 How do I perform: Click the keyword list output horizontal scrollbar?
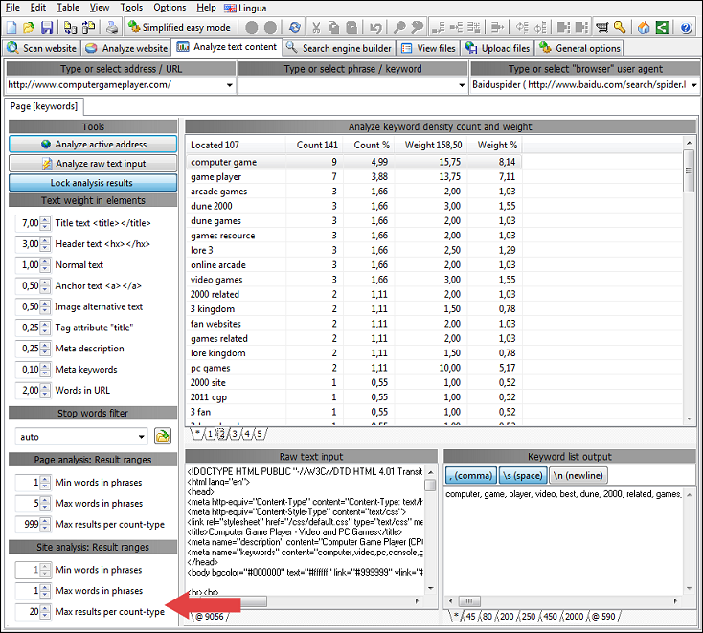click(x=562, y=601)
